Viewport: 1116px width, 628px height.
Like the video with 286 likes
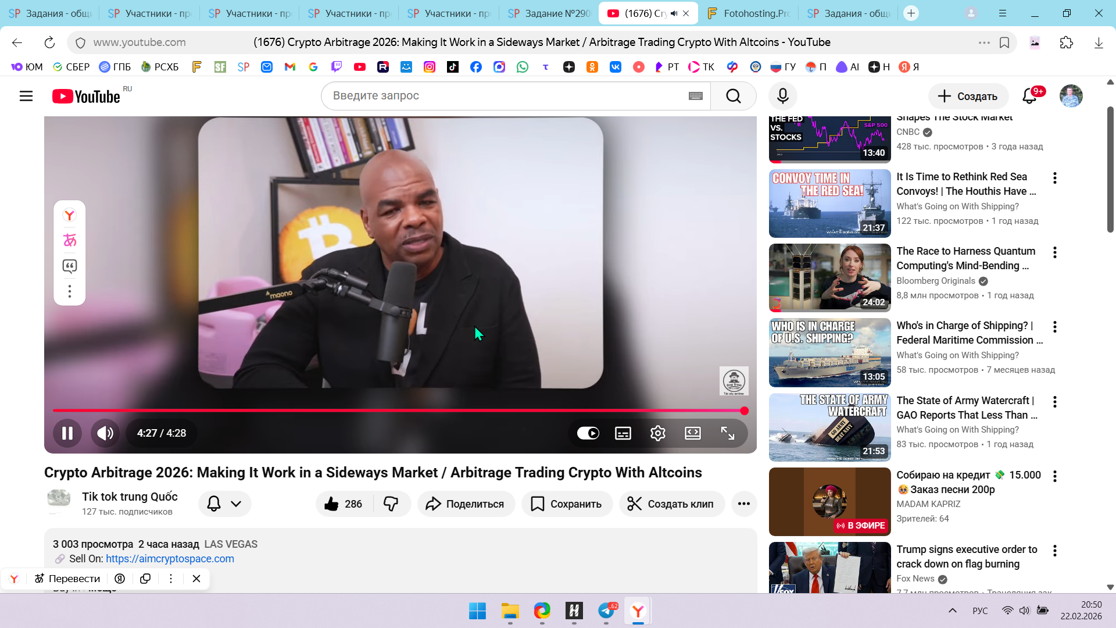(344, 504)
